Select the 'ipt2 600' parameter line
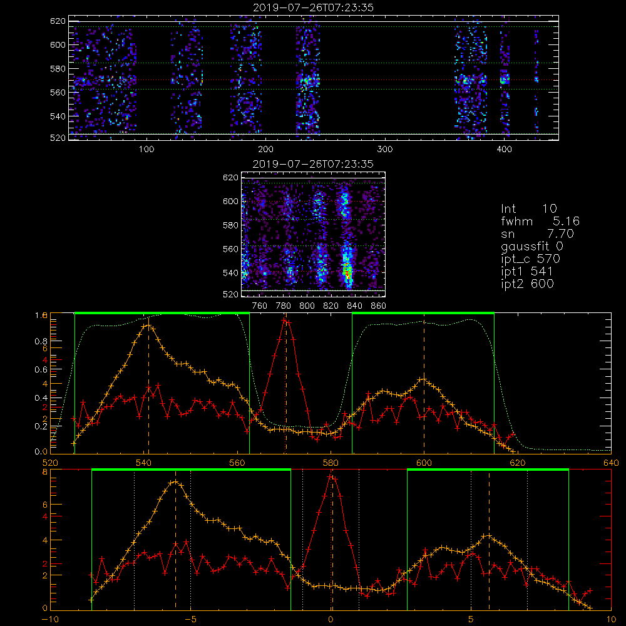 coord(527,284)
